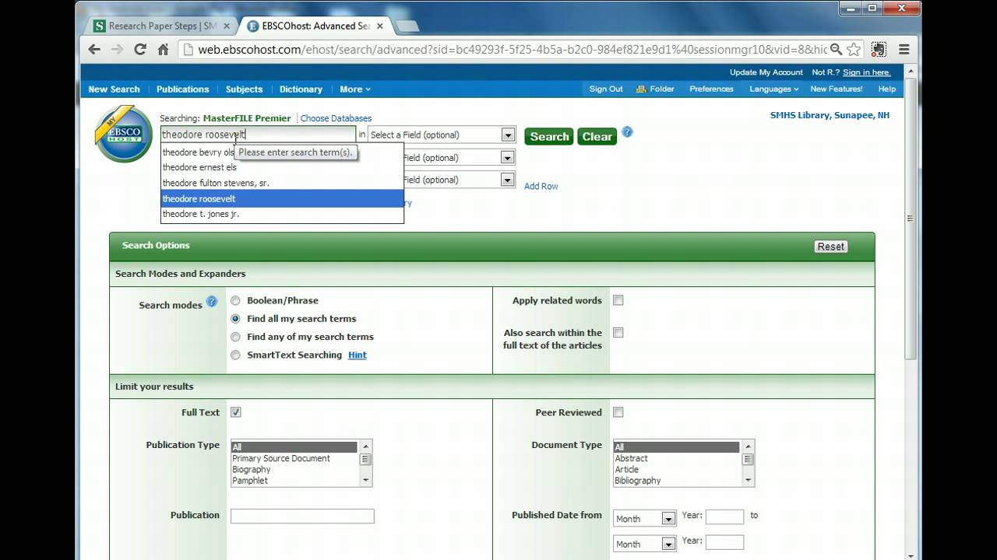The width and height of the screenshot is (997, 560).
Task: Open Preferences in the top bar
Action: pyautogui.click(x=711, y=89)
